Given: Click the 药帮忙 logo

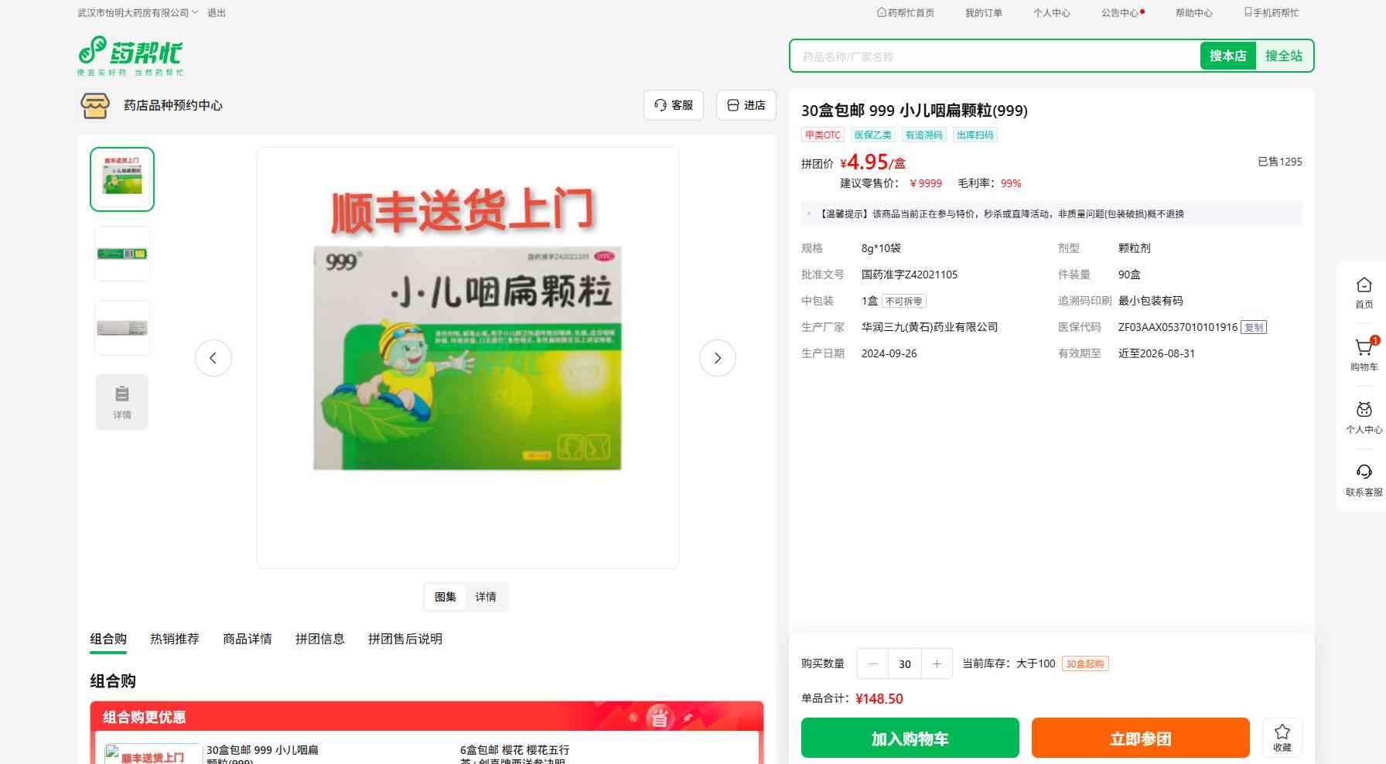Looking at the screenshot, I should pos(130,56).
